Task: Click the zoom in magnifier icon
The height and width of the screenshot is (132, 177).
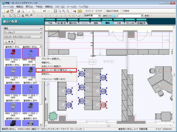Action: coord(64,11)
